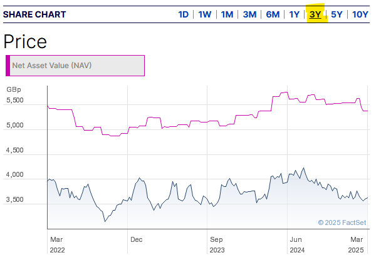Click the Jun 2024 x-axis label

click(x=296, y=244)
